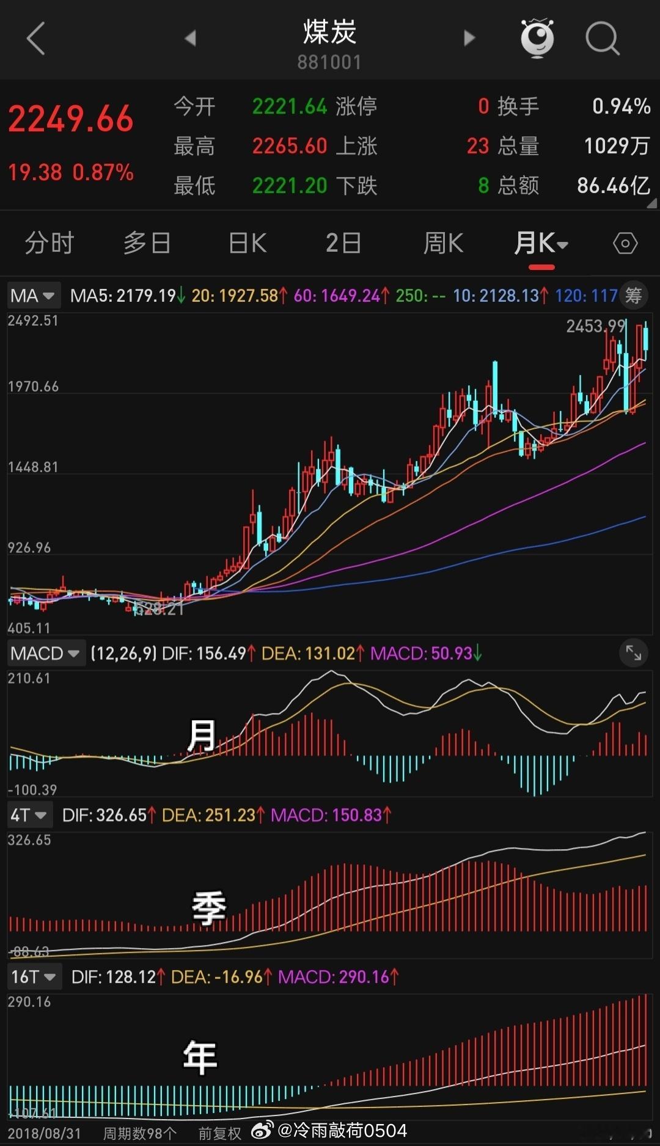Tap today's open value 2221.64
This screenshot has width=660, height=1146.
[x=290, y=107]
